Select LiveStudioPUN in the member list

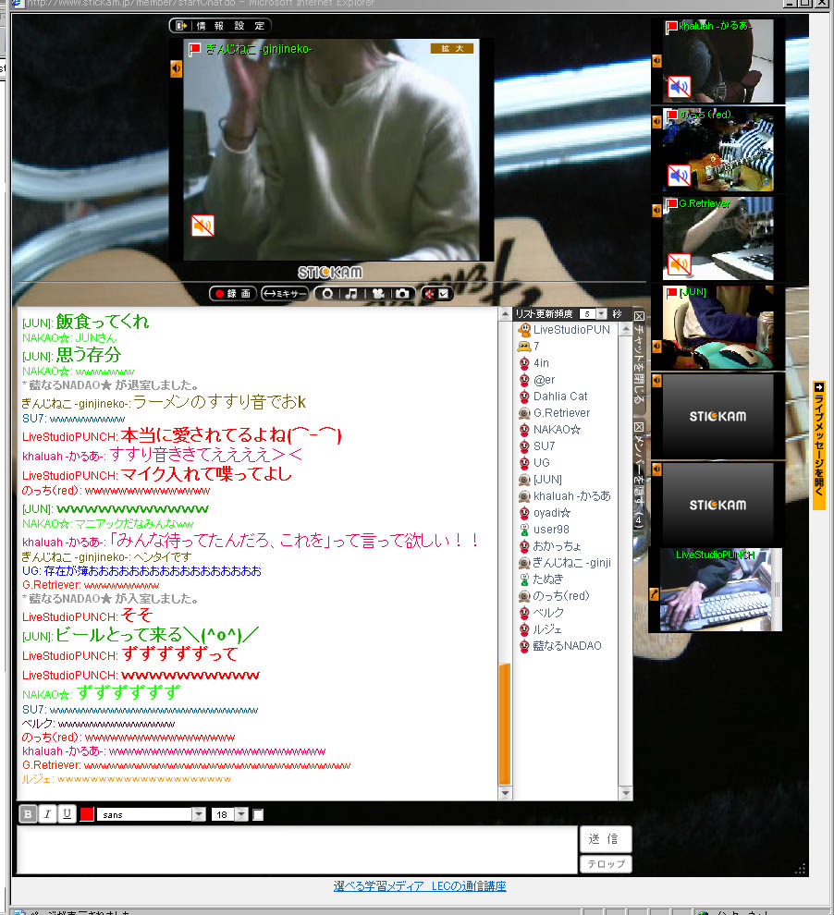(x=571, y=330)
